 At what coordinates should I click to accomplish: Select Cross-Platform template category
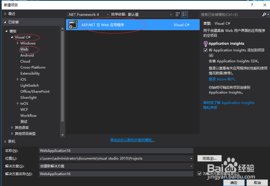33,67
